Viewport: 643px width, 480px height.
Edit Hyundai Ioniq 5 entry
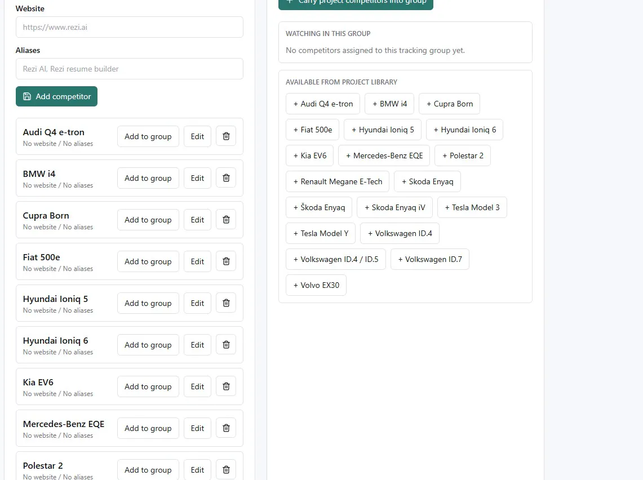(197, 303)
